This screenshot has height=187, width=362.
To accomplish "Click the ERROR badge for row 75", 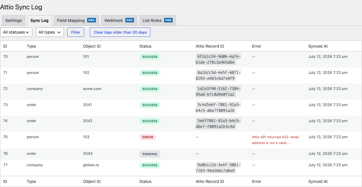I will pos(148,137).
